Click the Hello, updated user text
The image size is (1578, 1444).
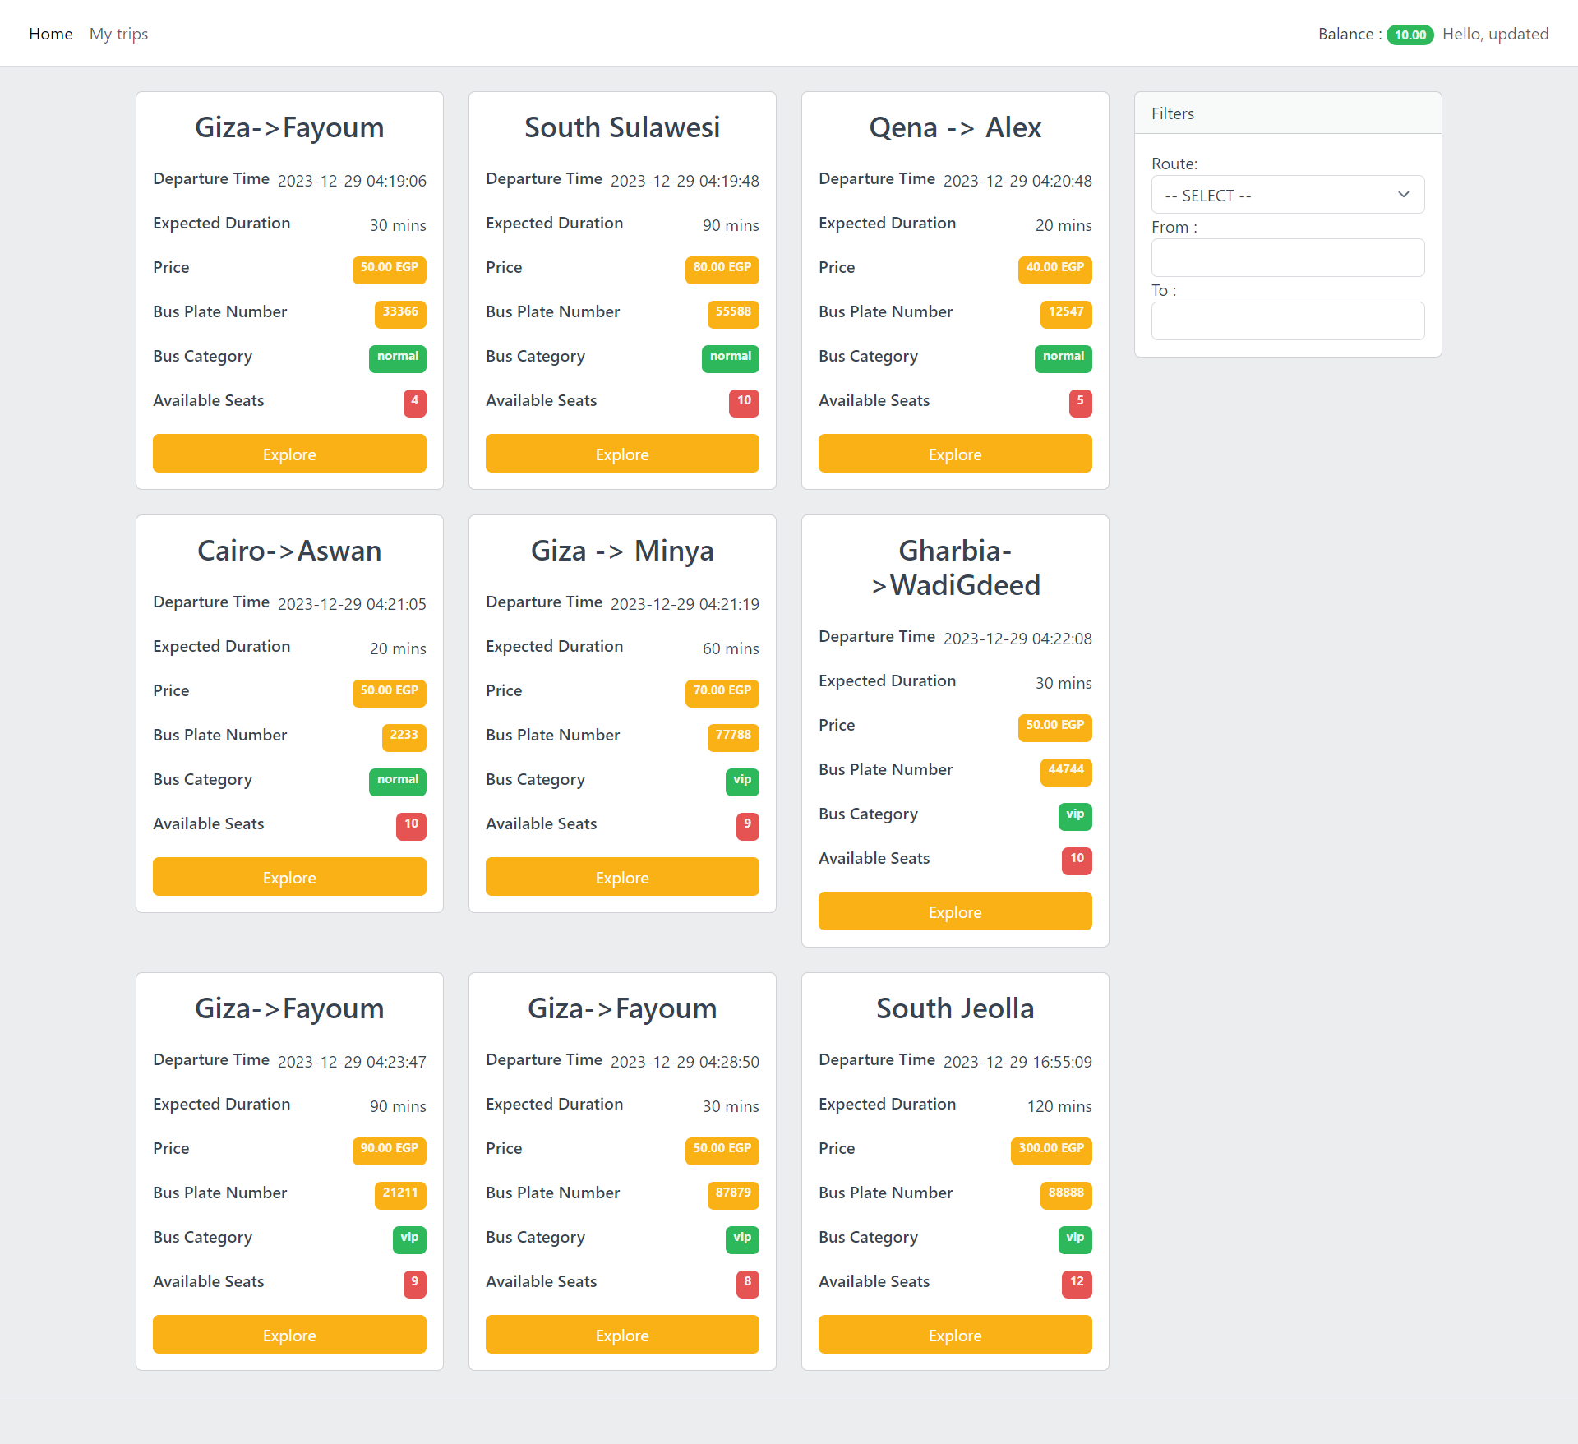1495,34
